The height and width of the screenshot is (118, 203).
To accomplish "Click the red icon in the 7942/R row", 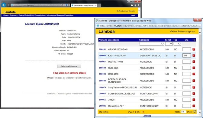I will pos(194,100).
